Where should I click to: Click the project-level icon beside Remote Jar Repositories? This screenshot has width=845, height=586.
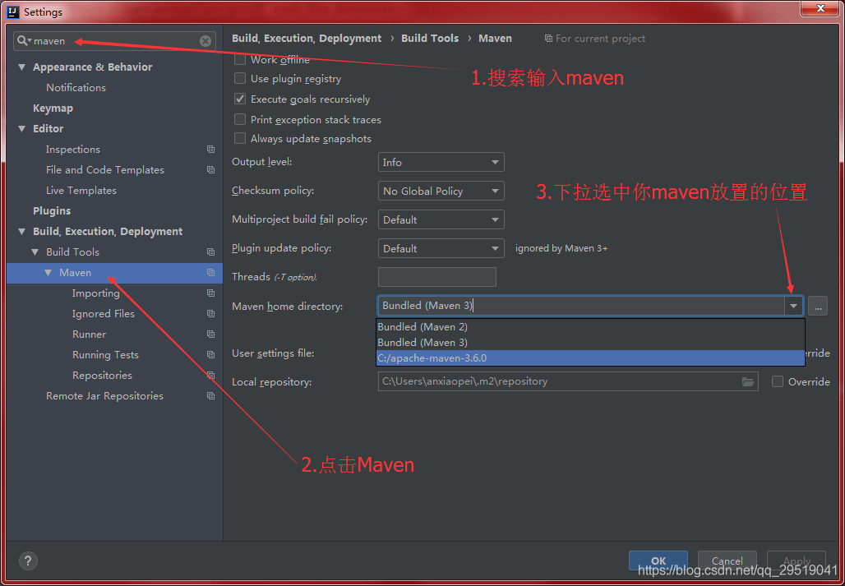210,396
